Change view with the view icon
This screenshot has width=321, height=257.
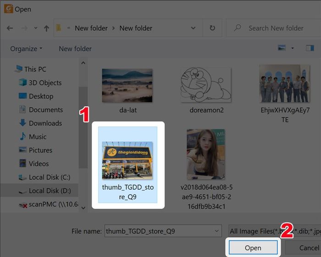click(x=282, y=48)
